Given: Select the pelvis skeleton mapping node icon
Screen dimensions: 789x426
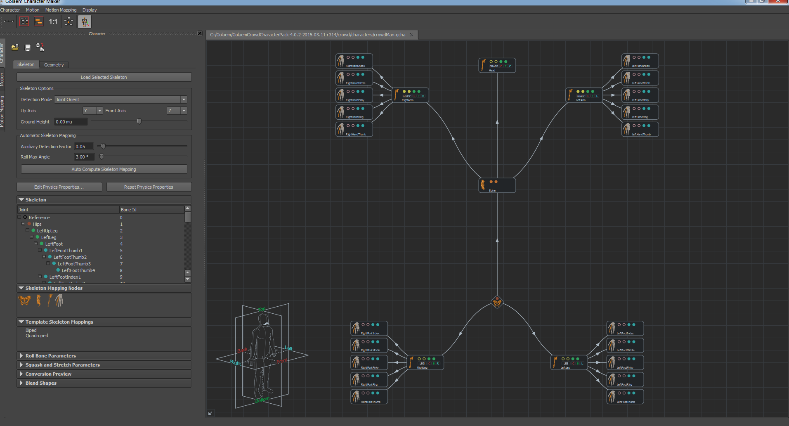Looking at the screenshot, I should [24, 301].
